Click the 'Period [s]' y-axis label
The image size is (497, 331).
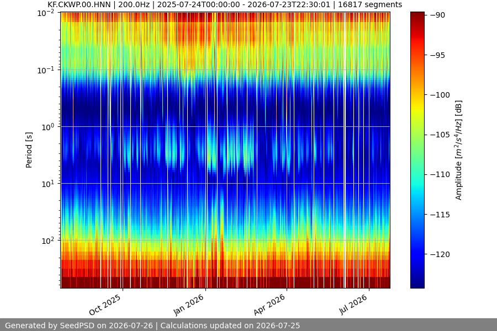[29, 150]
